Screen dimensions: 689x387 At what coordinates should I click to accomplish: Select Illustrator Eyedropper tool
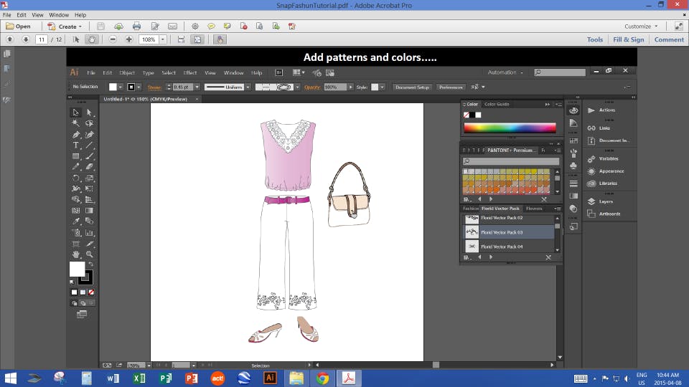(75, 221)
